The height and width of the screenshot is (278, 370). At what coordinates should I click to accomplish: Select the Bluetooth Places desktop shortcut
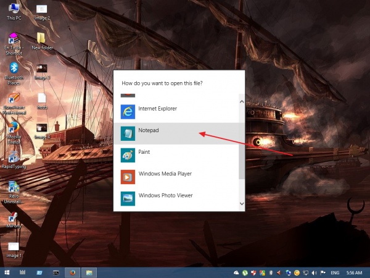pos(13,69)
